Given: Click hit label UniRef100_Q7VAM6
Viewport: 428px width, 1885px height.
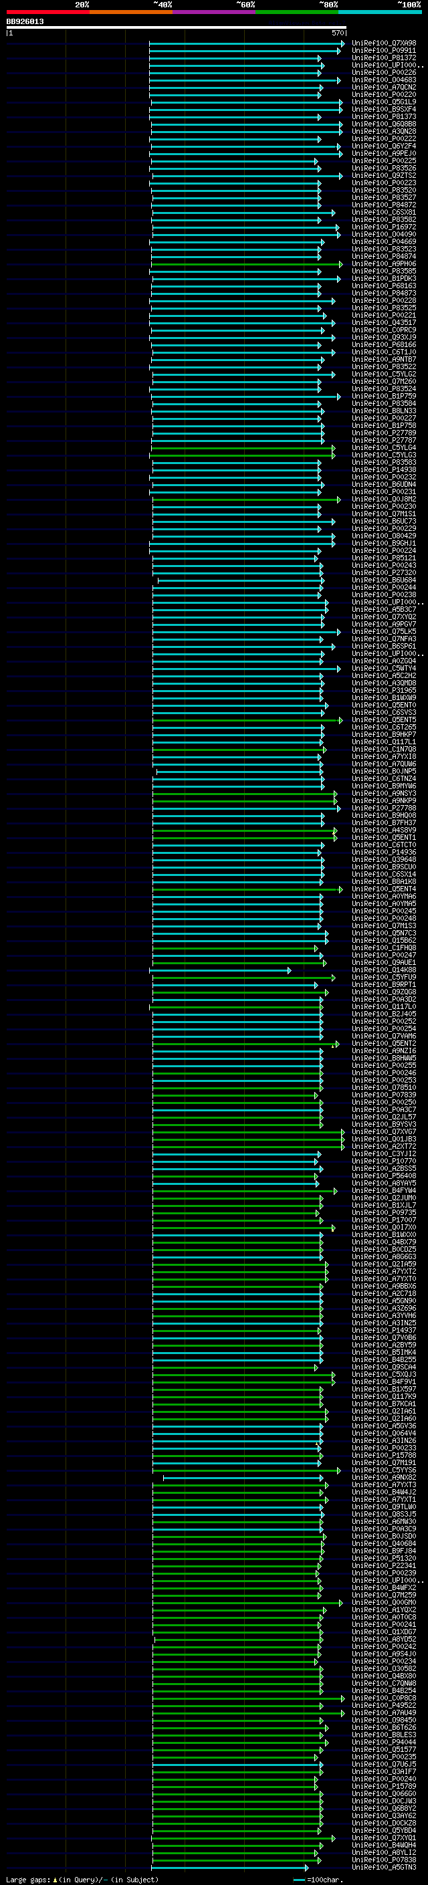Looking at the screenshot, I should pyautogui.click(x=384, y=1036).
